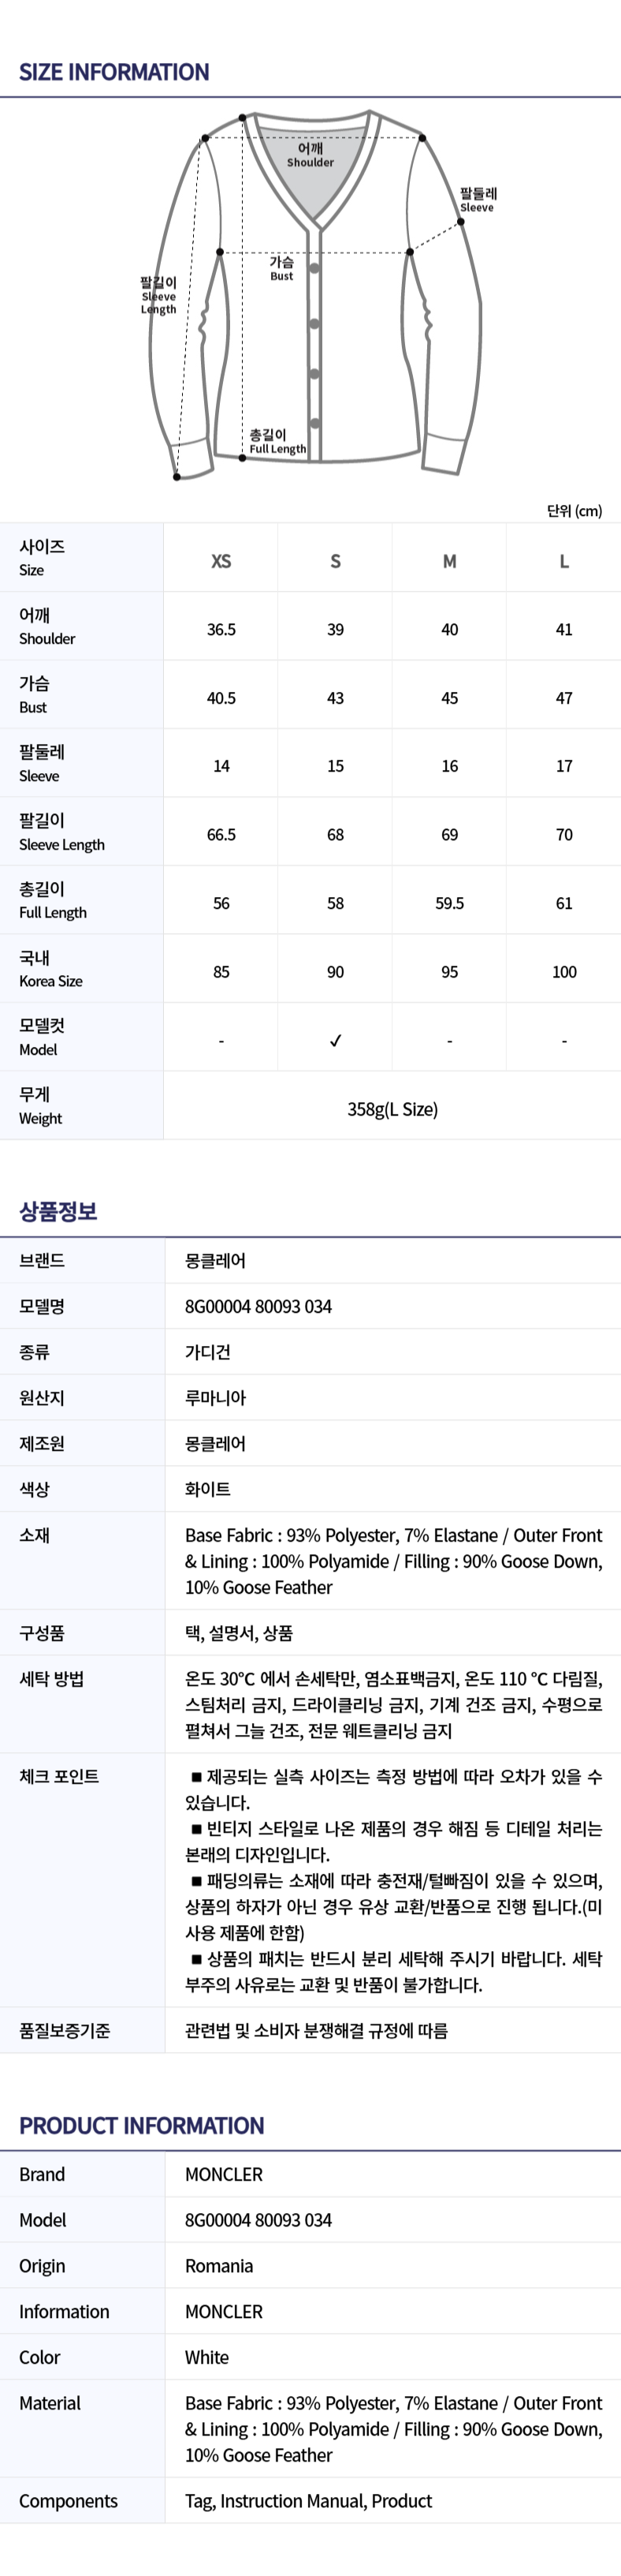Screen dimensions: 621x2576
Task: Click the Korea Size 100 cell
Action: tap(564, 971)
